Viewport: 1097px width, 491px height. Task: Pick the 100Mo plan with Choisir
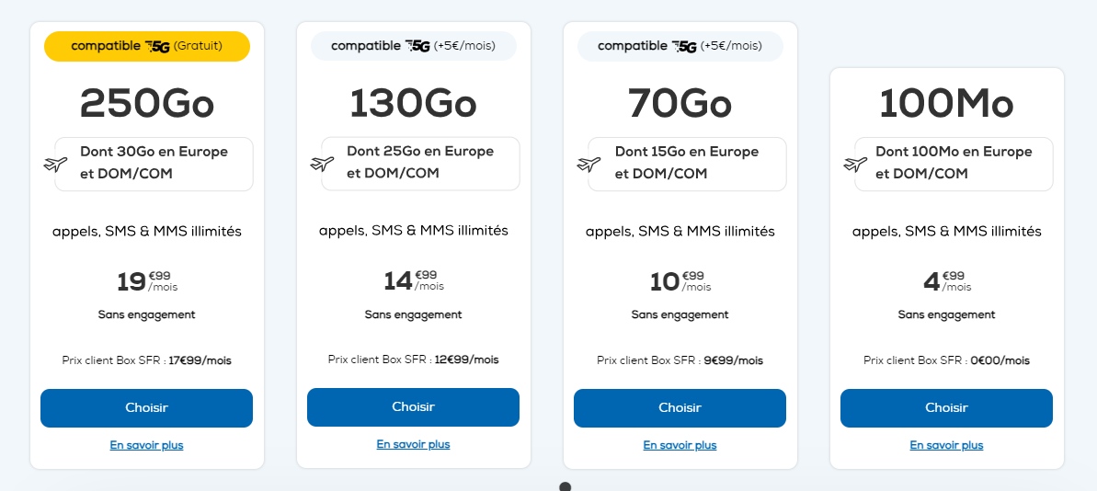click(x=946, y=408)
